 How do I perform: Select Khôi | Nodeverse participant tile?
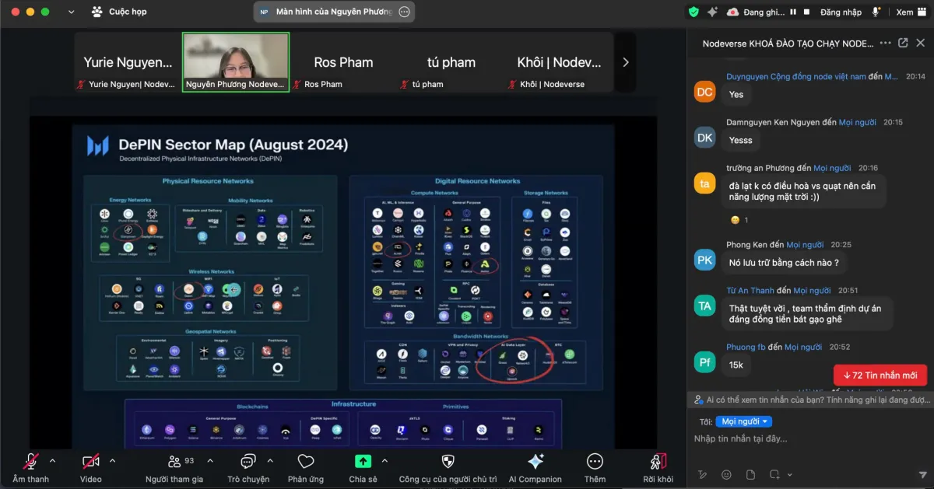point(559,62)
